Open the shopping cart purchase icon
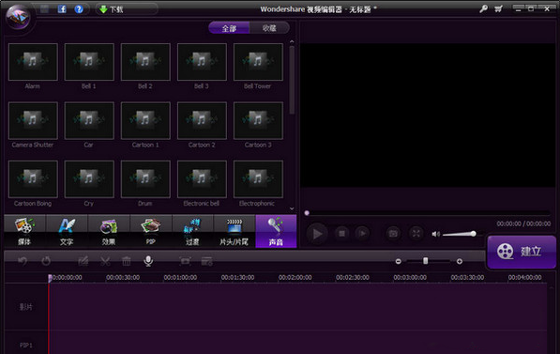This screenshot has width=560, height=354. pyautogui.click(x=499, y=9)
